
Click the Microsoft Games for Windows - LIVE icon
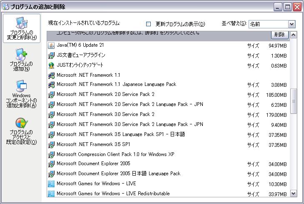(x=51, y=184)
